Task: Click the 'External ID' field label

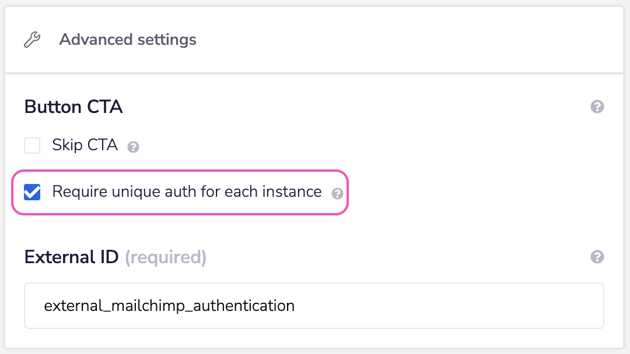Action: pos(71,257)
